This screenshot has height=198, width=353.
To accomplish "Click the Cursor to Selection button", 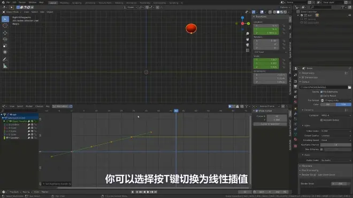I will 270,124.
